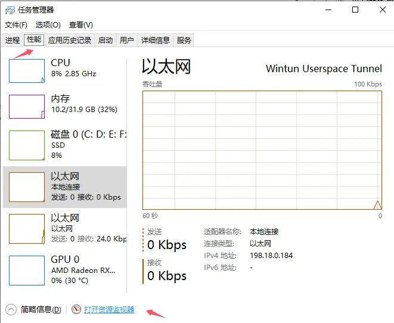Click the 连接类型 value 以太网
Viewport: 394px width, 323px height.
260,243
